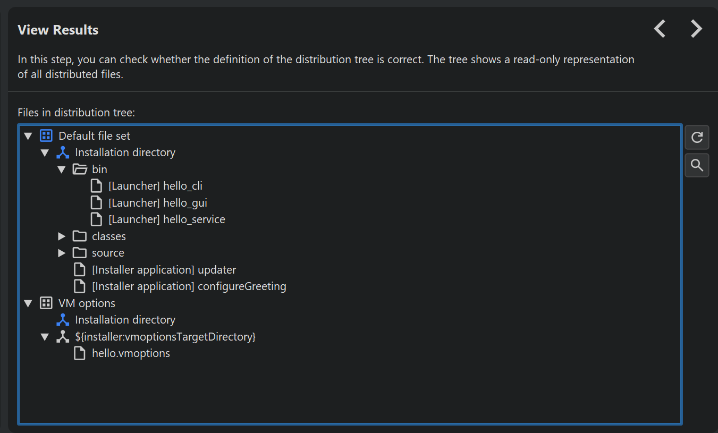Open the search icon beside the tree

tap(697, 165)
